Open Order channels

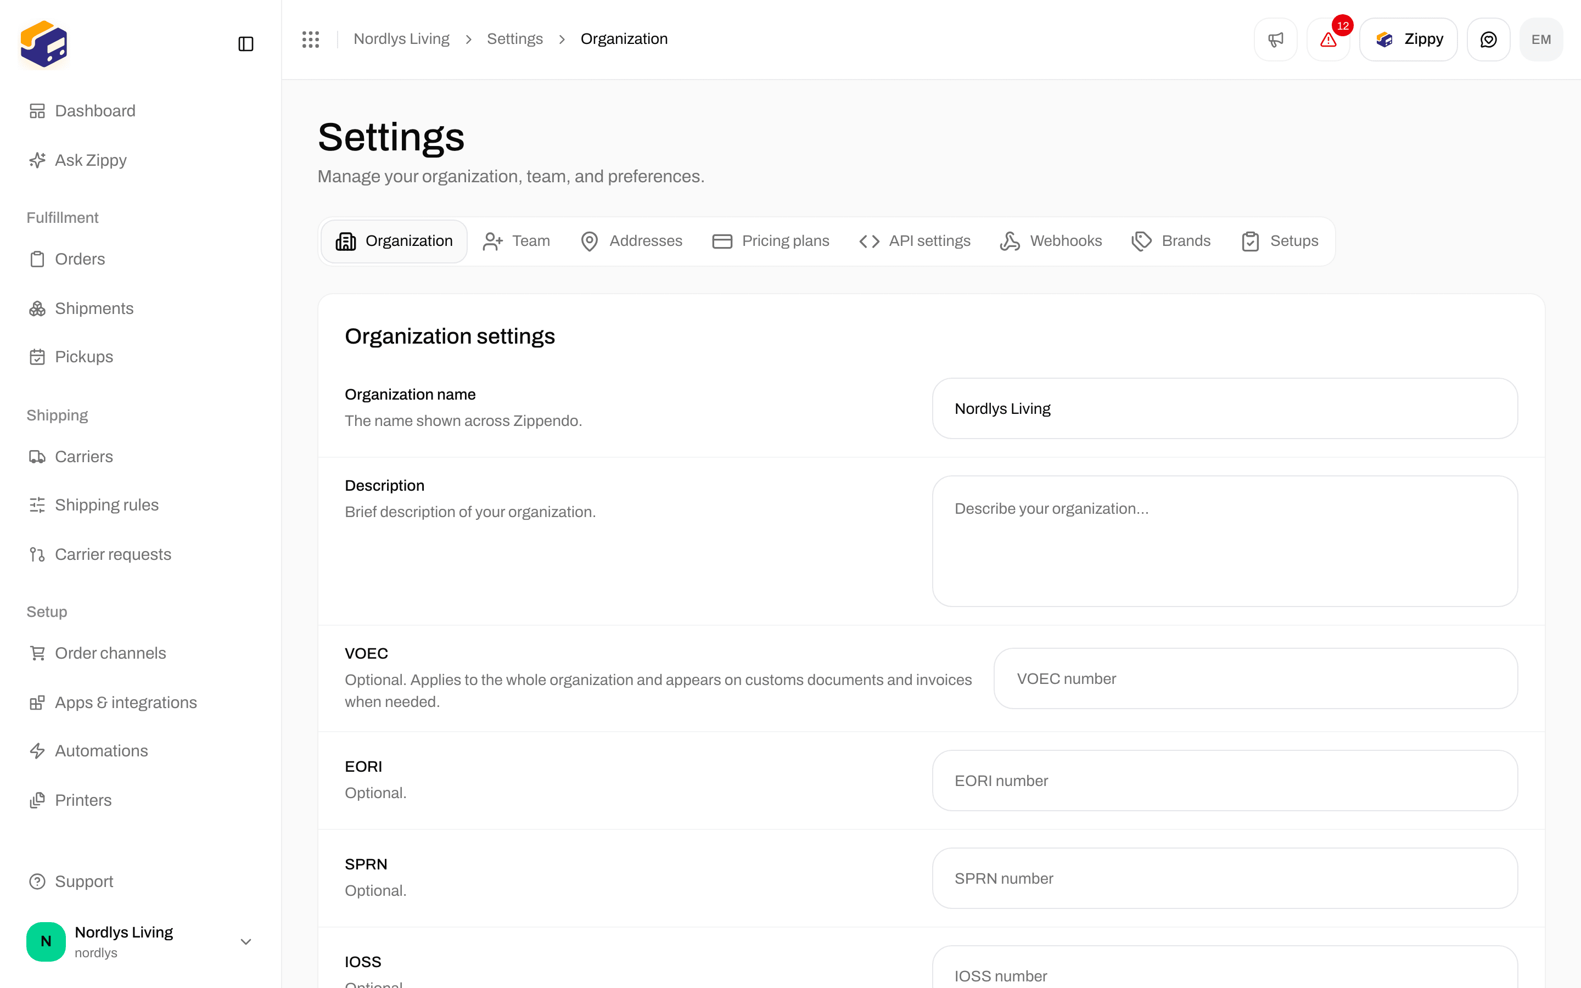pos(141,653)
